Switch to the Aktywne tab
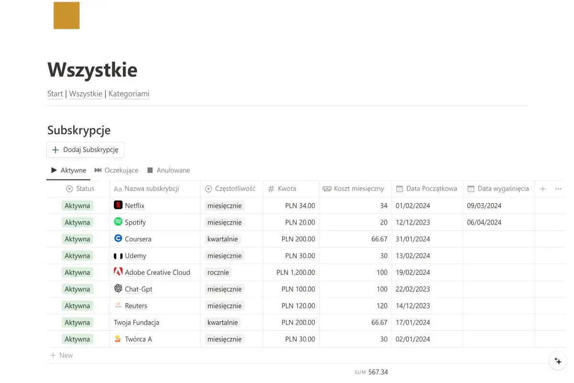 [x=68, y=170]
